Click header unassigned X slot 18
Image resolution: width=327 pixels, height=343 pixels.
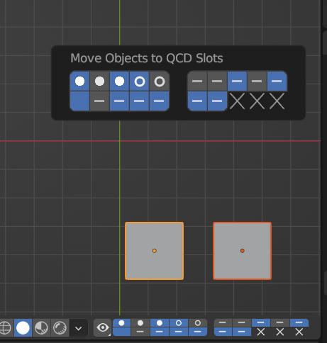click(261, 332)
